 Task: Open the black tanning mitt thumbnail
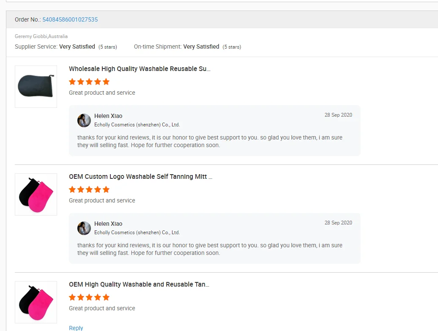click(36, 86)
